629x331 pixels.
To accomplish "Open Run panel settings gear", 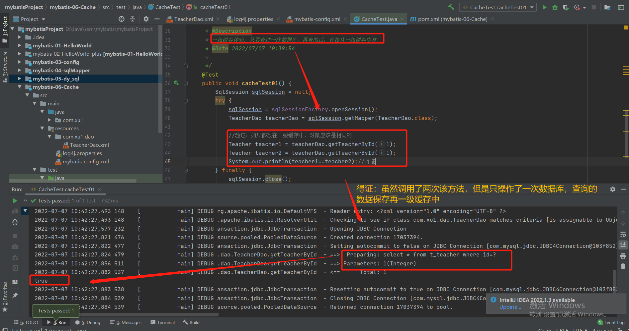I will (x=613, y=189).
